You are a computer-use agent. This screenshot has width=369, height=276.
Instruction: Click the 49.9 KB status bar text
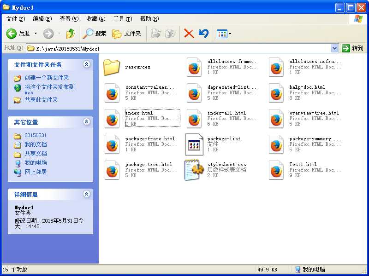pos(267,270)
